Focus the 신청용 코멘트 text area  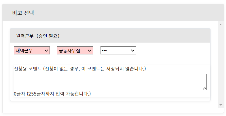point(110,82)
